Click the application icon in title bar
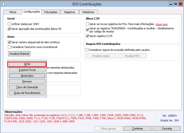The height and width of the screenshot is (133, 184). coord(3,4)
